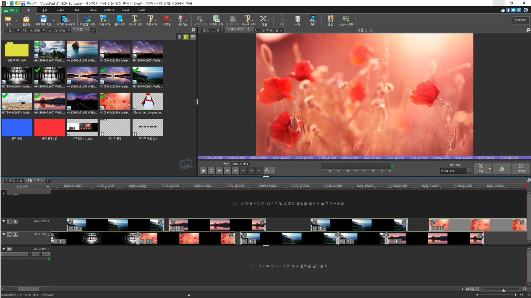Click FX on first 비디오 트랙 1 clip
The height and width of the screenshot is (298, 531).
[x=55, y=242]
